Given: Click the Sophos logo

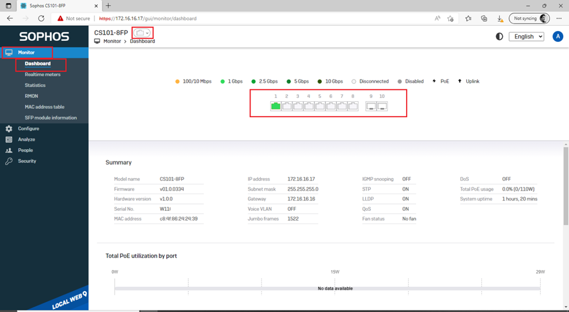Looking at the screenshot, I should pos(44,37).
